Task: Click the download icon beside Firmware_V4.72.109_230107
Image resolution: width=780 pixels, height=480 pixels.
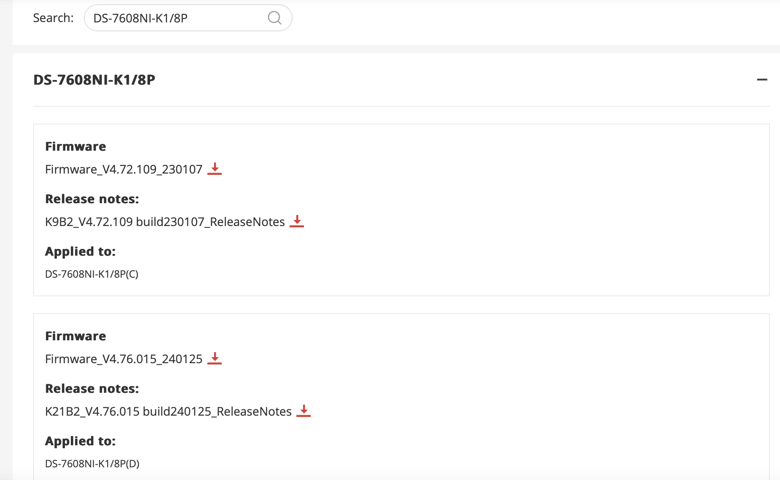Action: click(x=214, y=168)
